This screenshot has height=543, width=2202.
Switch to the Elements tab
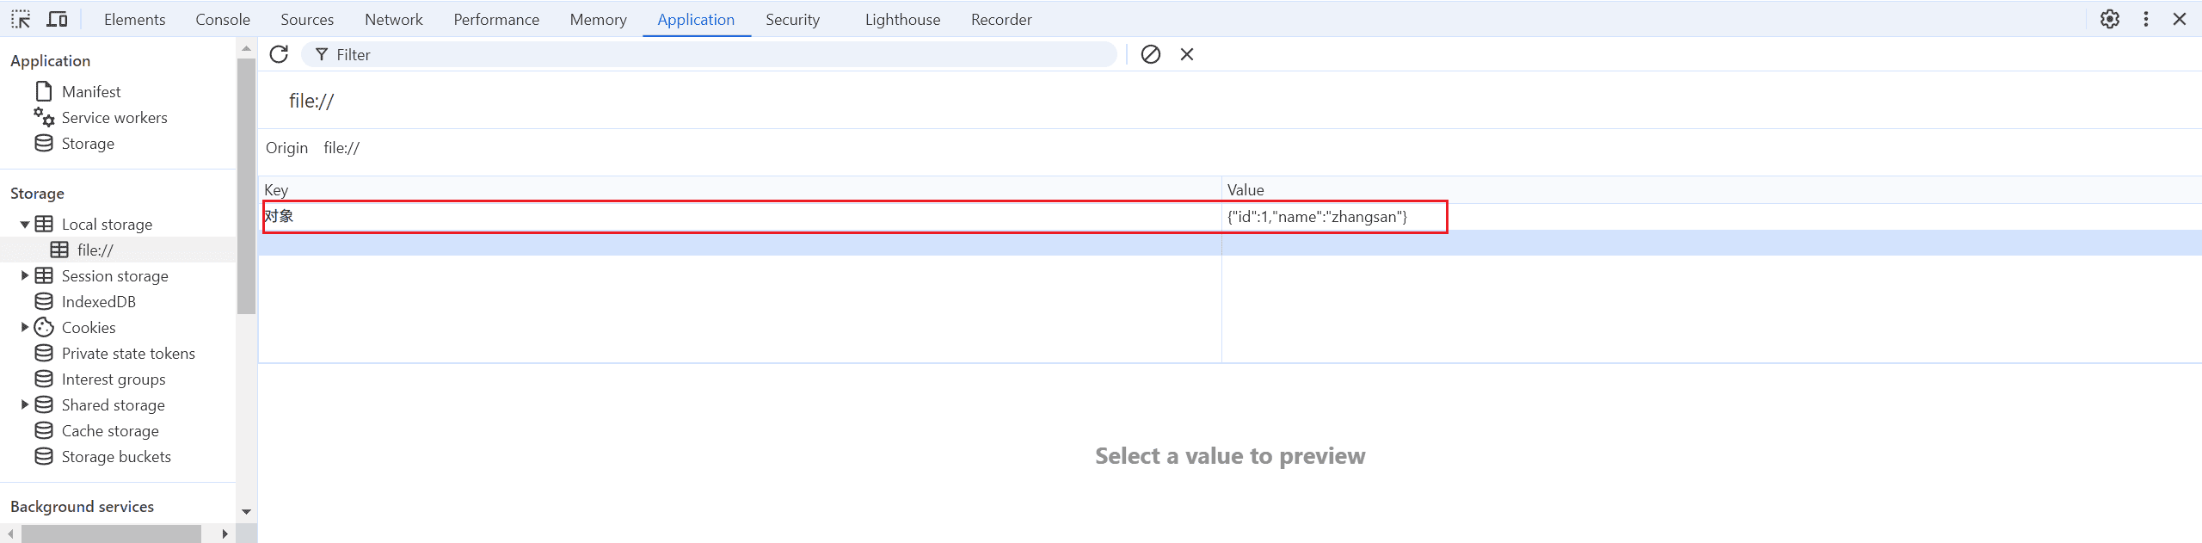134,19
